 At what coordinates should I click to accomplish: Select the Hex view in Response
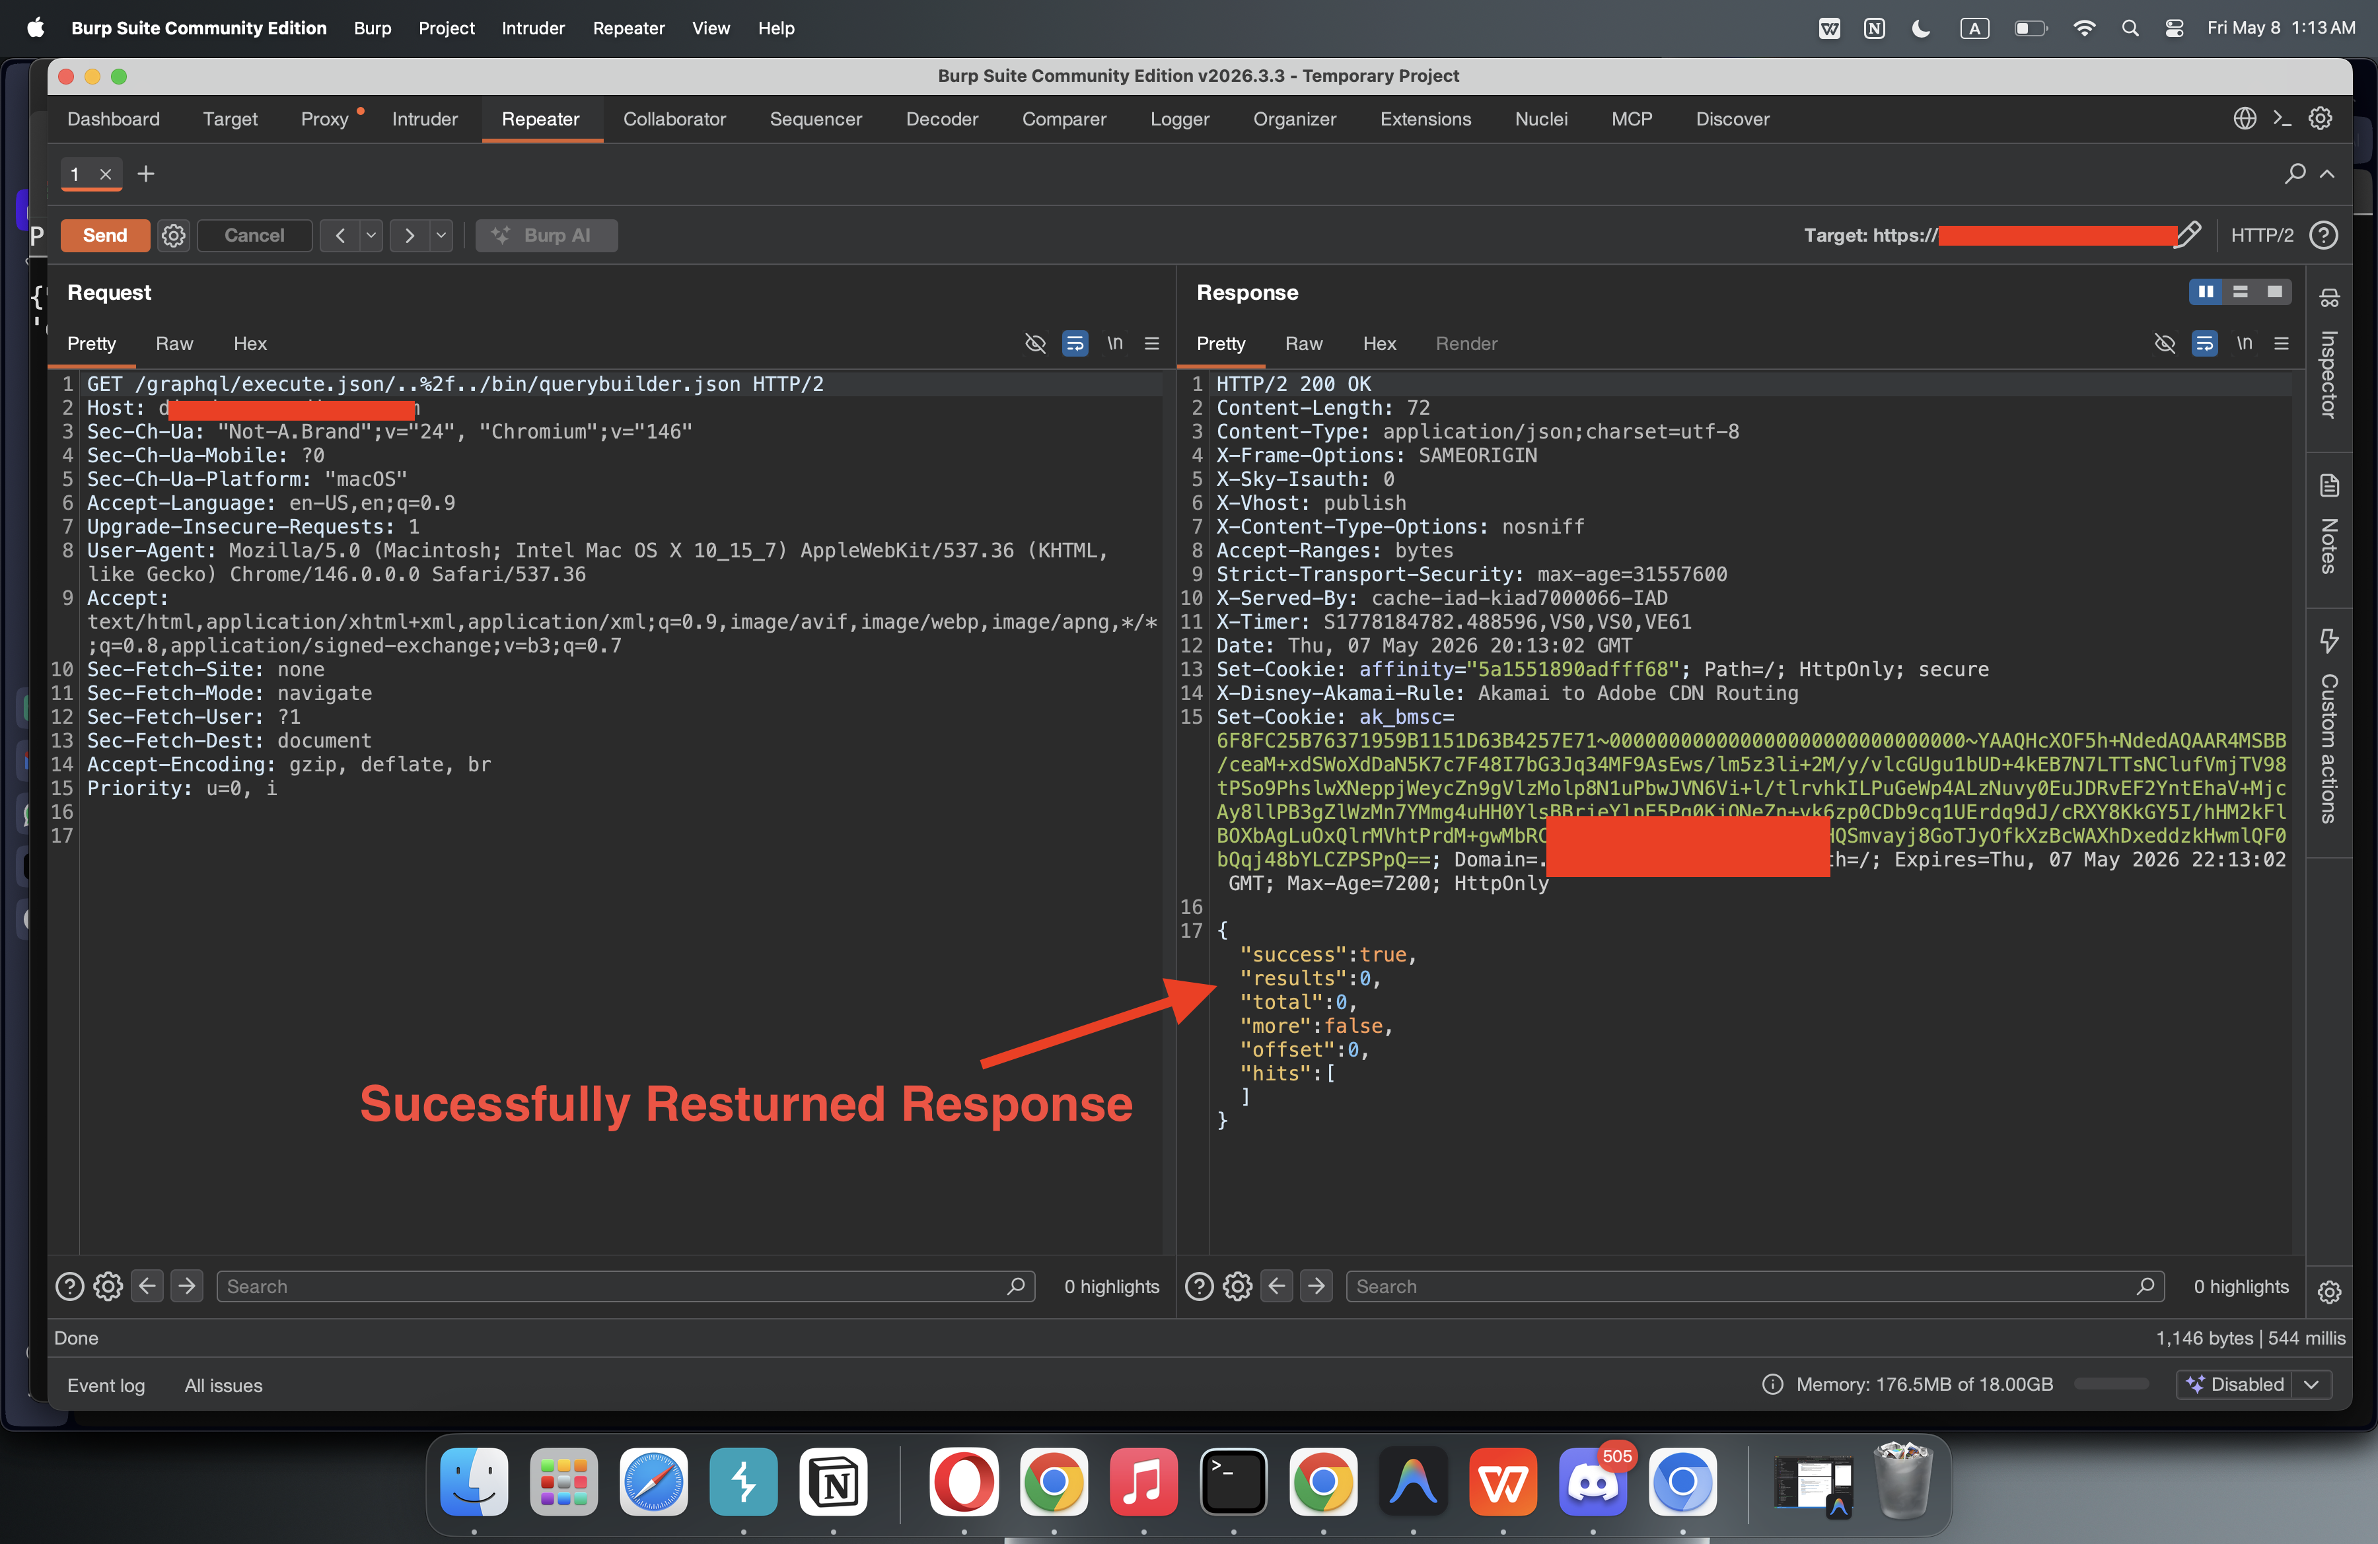[x=1379, y=343]
